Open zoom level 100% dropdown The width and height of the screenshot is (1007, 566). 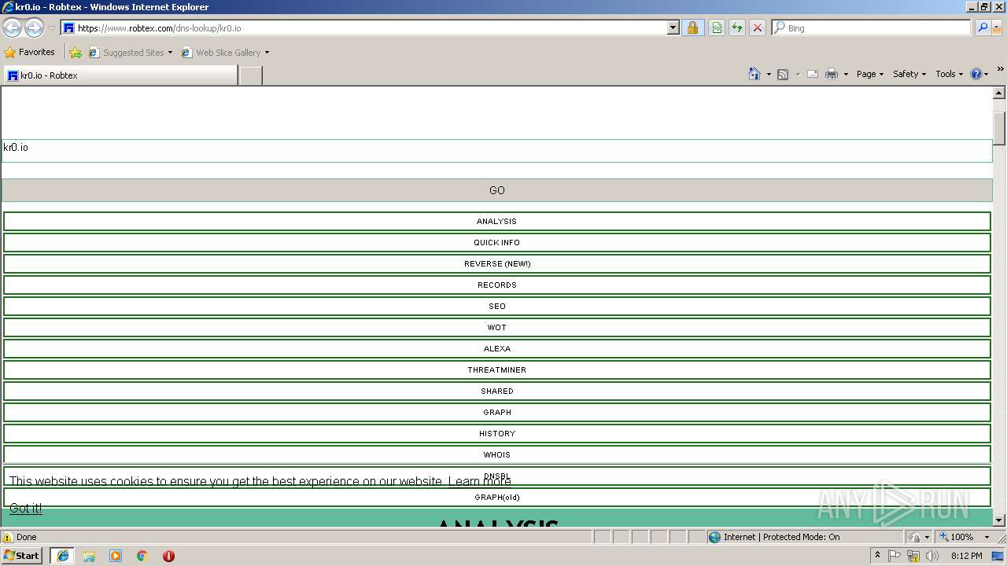(987, 537)
